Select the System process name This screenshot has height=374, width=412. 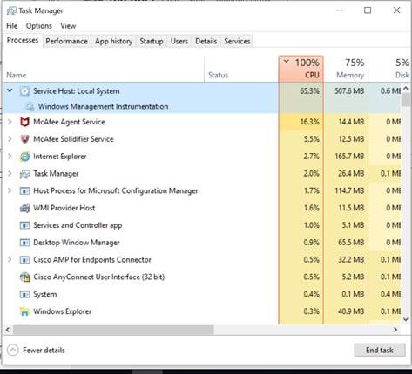[45, 294]
